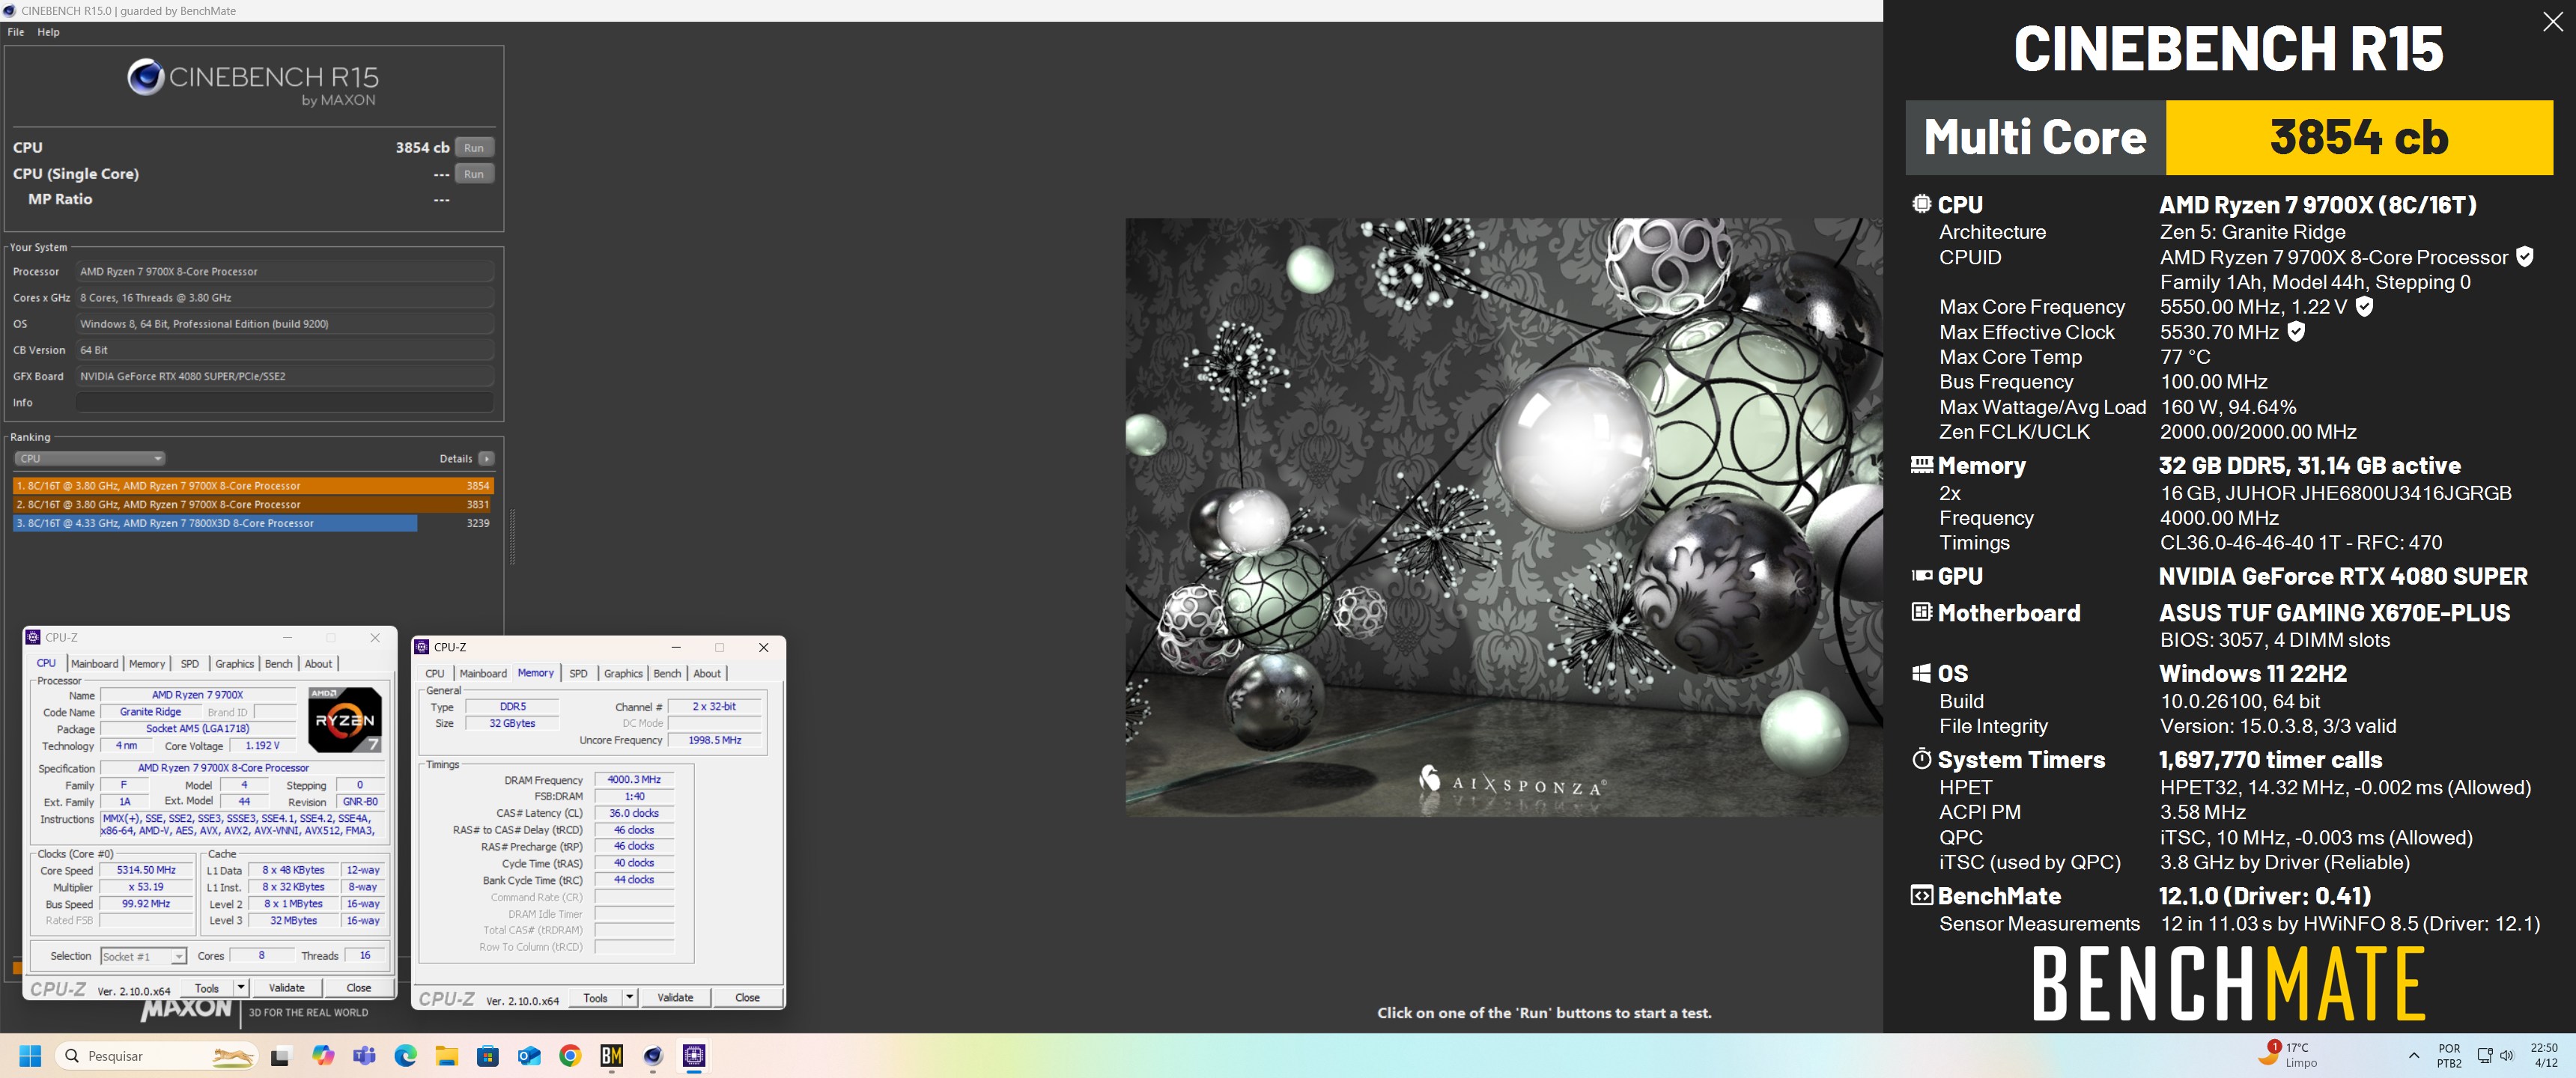Switch to CPU-Z via its taskbar icon
This screenshot has height=1078, width=2576.
click(x=694, y=1056)
